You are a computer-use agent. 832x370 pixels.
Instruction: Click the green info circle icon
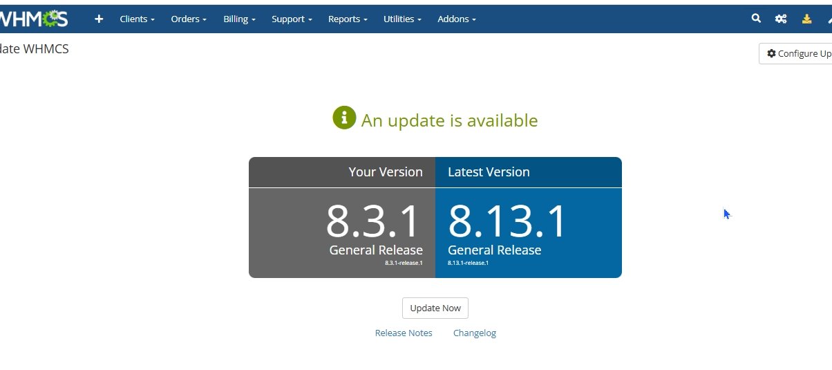click(344, 118)
